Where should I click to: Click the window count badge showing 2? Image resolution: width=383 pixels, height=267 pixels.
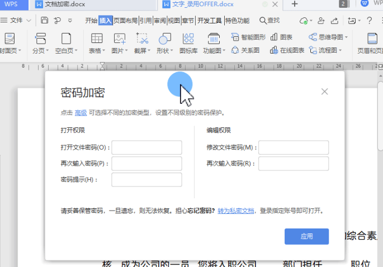343,4
